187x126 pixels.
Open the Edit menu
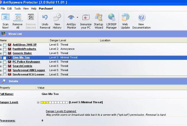pyautogui.click(x=10, y=9)
